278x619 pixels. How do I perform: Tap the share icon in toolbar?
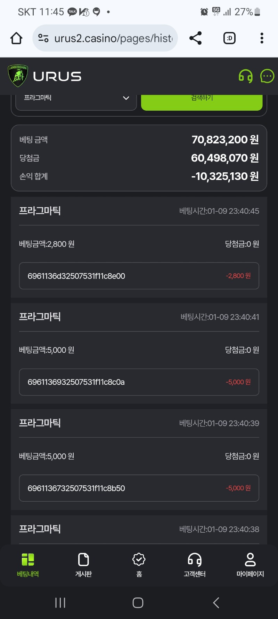click(x=195, y=38)
